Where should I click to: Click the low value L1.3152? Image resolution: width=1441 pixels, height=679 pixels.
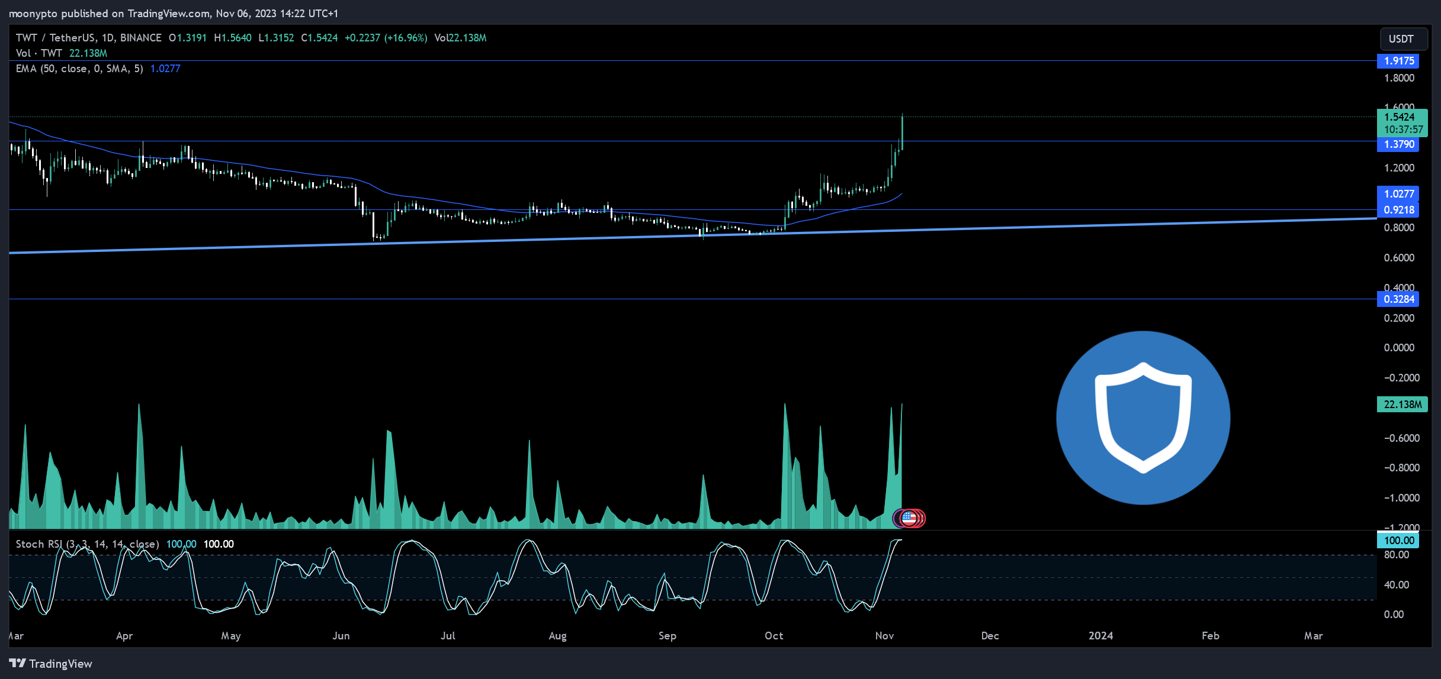pyautogui.click(x=276, y=38)
